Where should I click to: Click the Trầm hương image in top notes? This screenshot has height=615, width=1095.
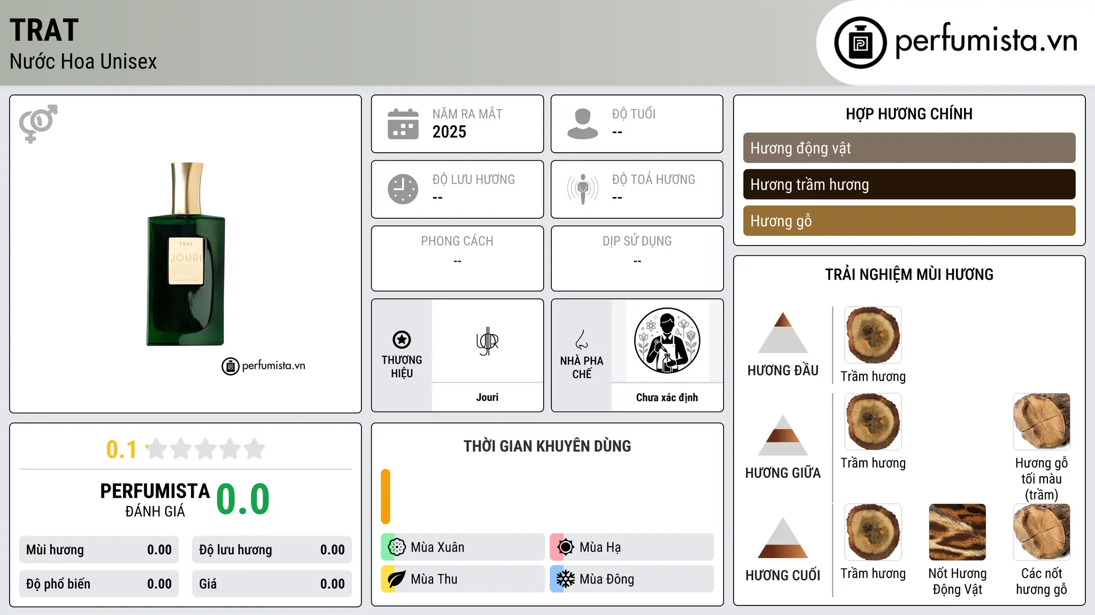point(873,335)
